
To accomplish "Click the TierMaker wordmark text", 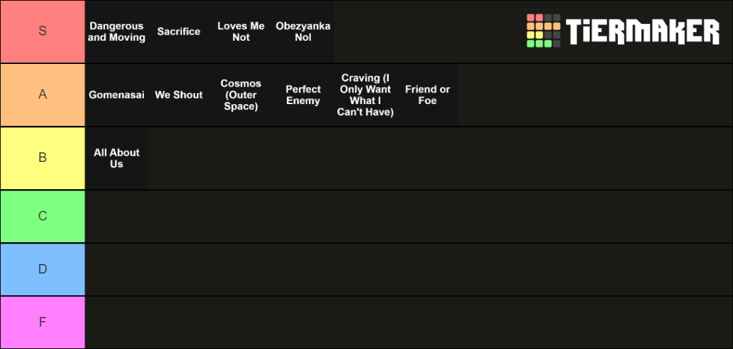I will click(x=642, y=32).
